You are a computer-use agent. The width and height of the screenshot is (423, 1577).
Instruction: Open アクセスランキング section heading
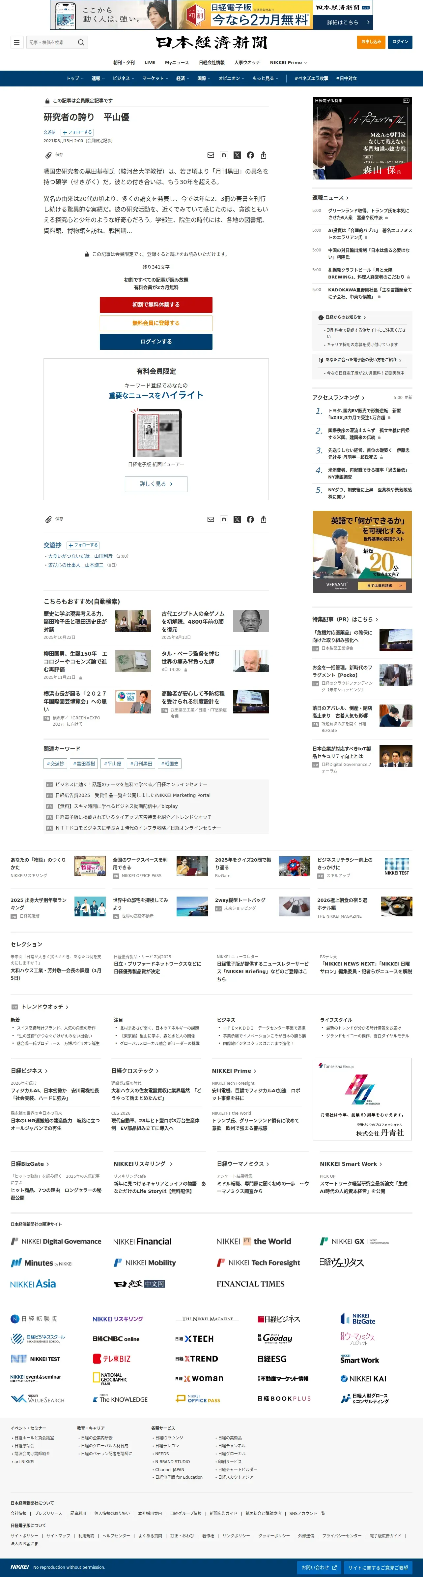338,397
